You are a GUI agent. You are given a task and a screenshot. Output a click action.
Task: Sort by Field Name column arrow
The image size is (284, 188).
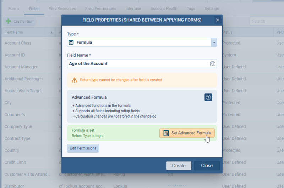pyautogui.click(x=52, y=32)
